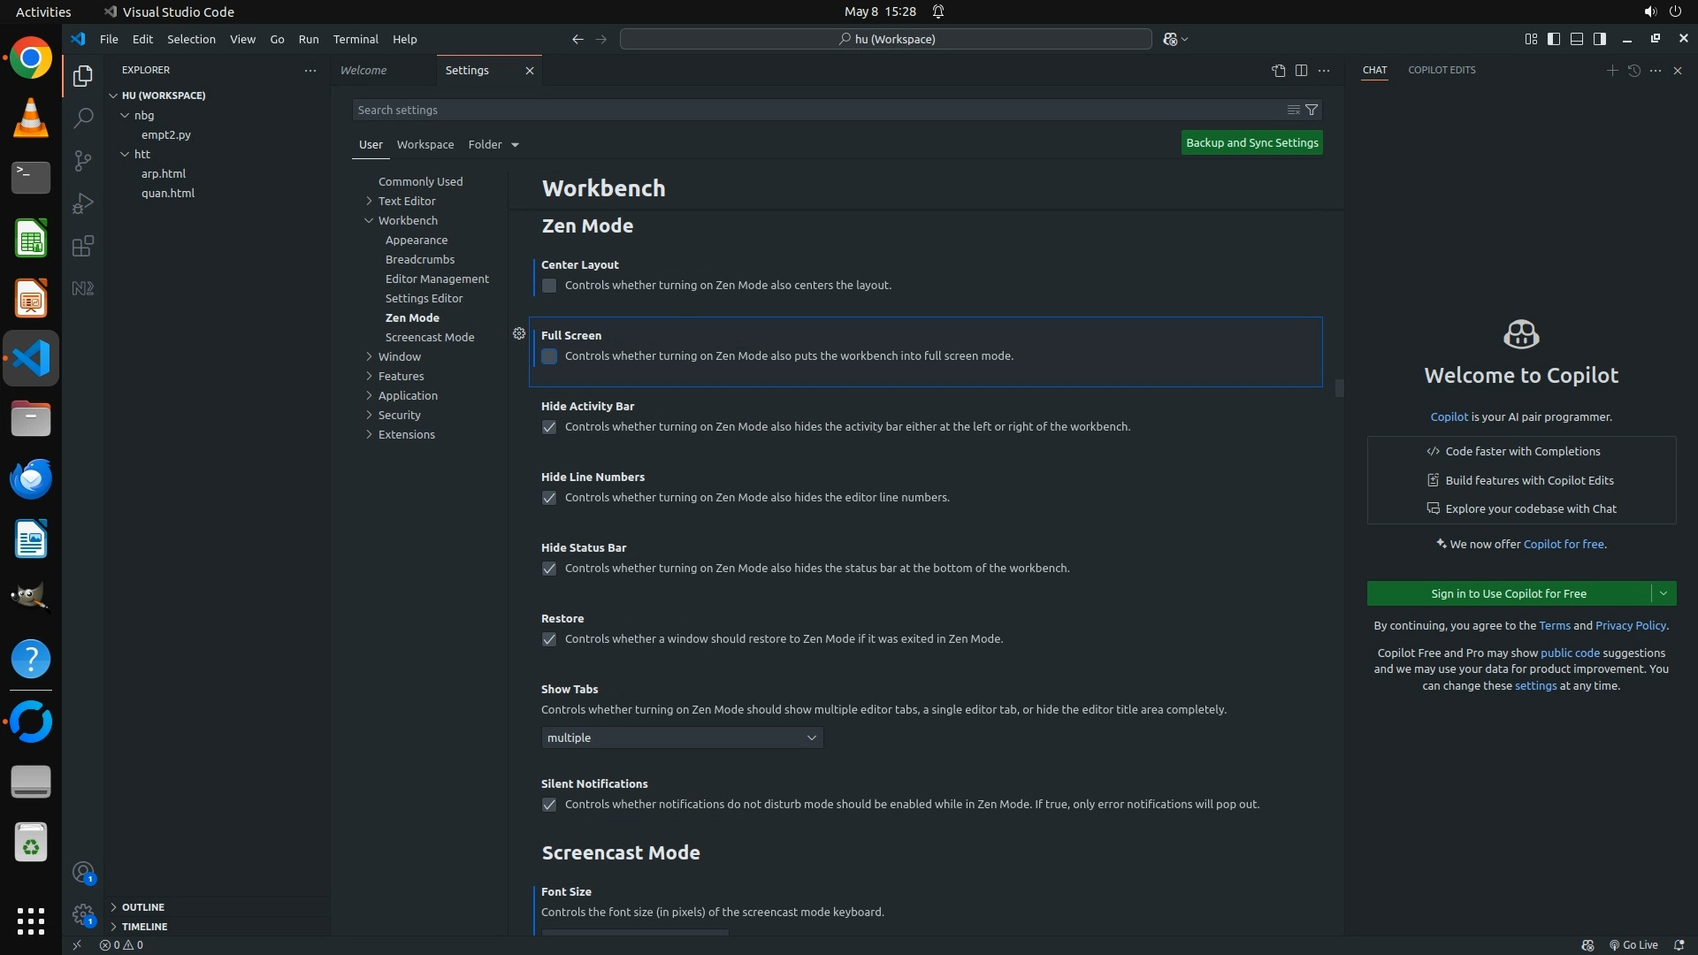Disable Silent Notifications checkbox
Viewport: 1698px width, 955px height.
[549, 805]
